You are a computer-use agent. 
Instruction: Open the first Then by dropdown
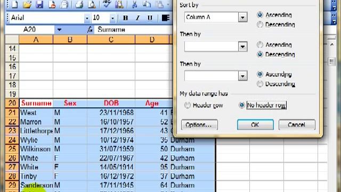click(242, 46)
